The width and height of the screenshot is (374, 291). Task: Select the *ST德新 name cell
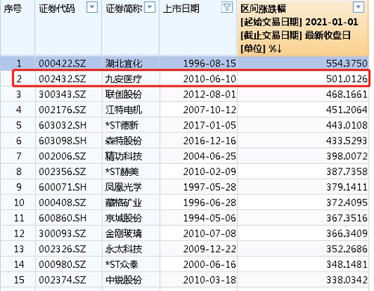tap(122, 125)
